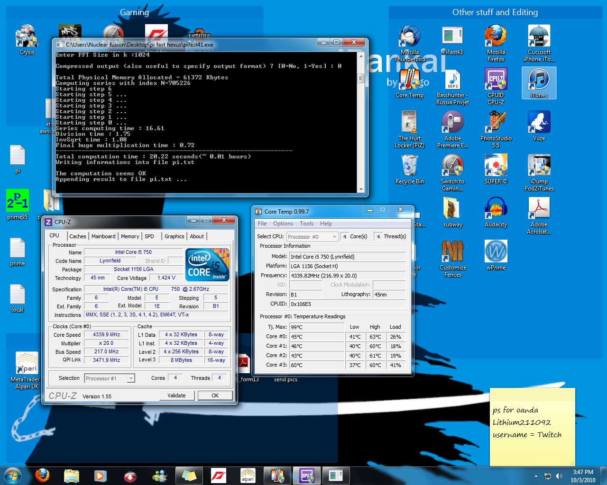Open Core Temp File menu
The image size is (607, 485).
pyautogui.click(x=262, y=224)
